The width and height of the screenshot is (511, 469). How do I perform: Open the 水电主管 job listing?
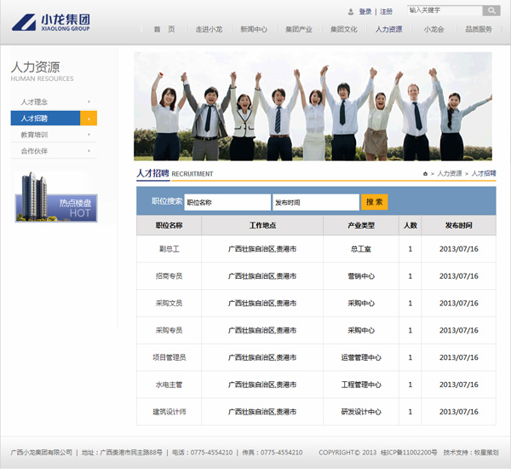pyautogui.click(x=169, y=385)
